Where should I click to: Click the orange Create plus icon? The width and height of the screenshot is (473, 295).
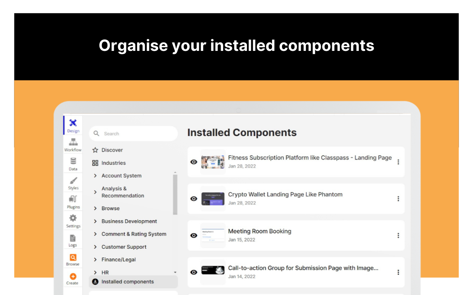(x=73, y=276)
